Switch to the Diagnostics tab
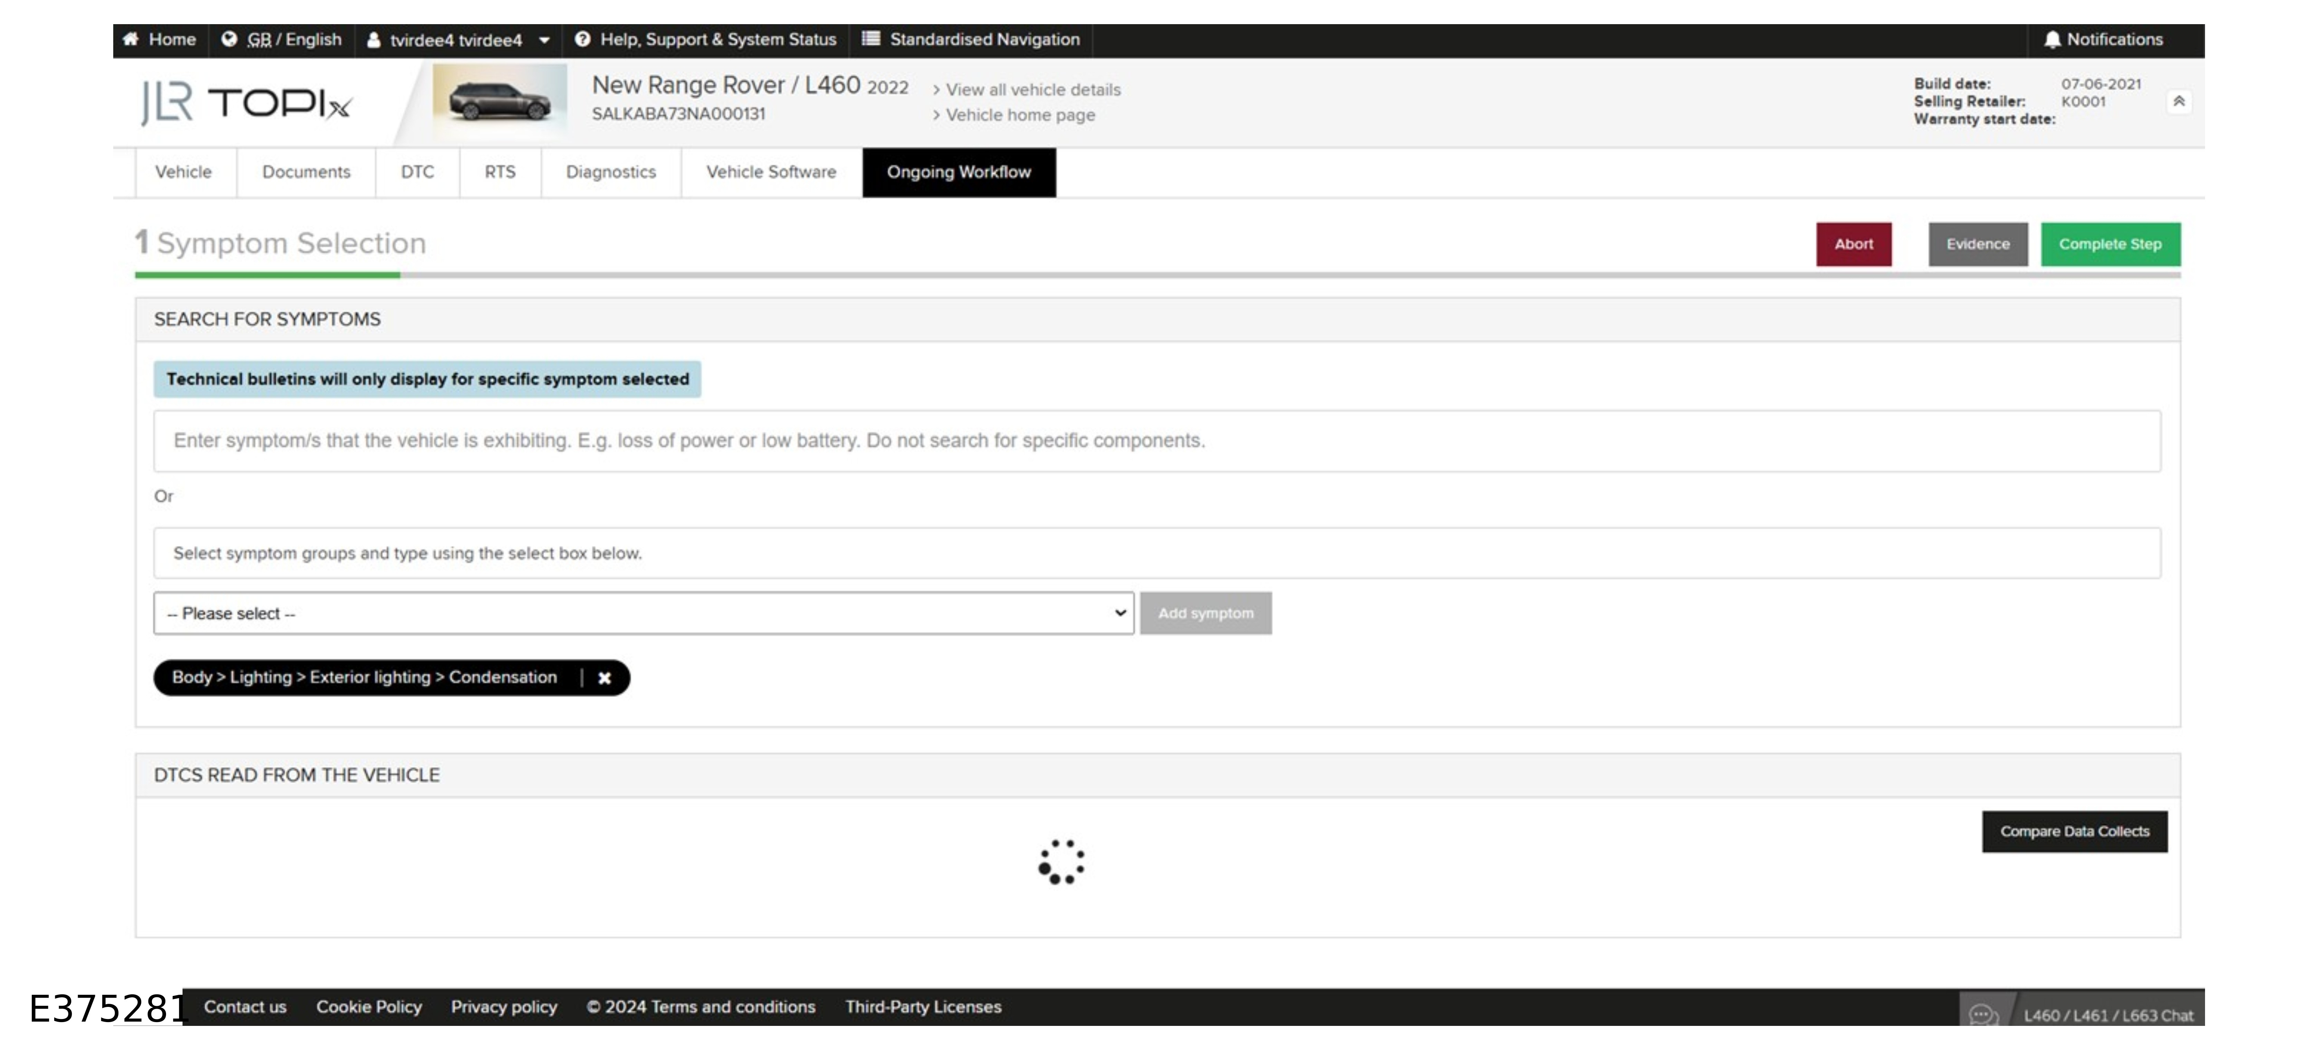This screenshot has width=2320, height=1049. pyautogui.click(x=611, y=172)
